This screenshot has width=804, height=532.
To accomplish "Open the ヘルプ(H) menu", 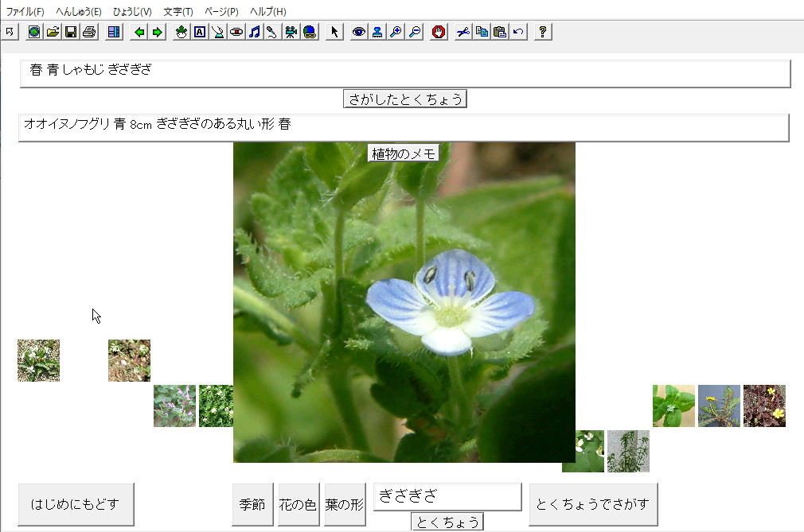I will 267,12.
